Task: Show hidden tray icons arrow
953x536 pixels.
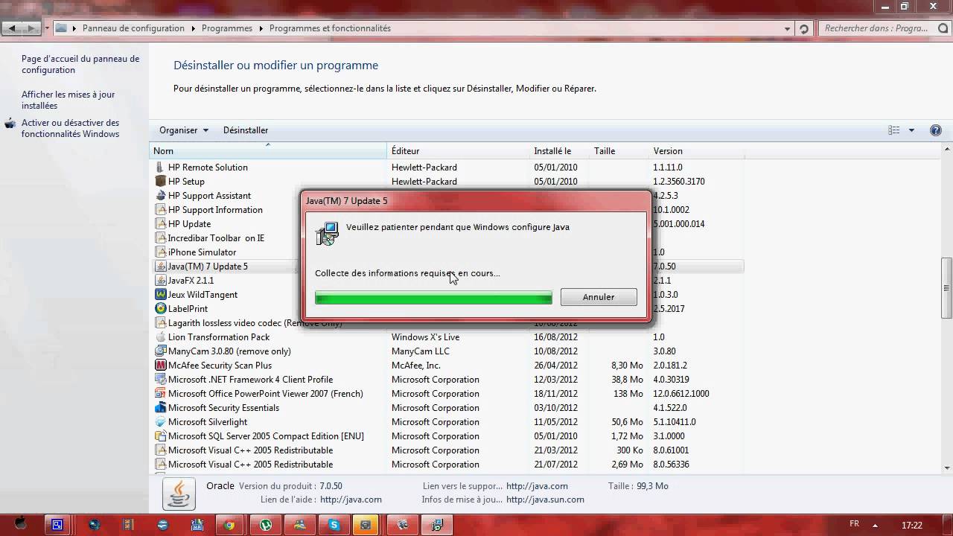Action: pos(876,525)
